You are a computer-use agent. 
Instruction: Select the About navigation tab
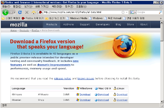(x=144, y=24)
